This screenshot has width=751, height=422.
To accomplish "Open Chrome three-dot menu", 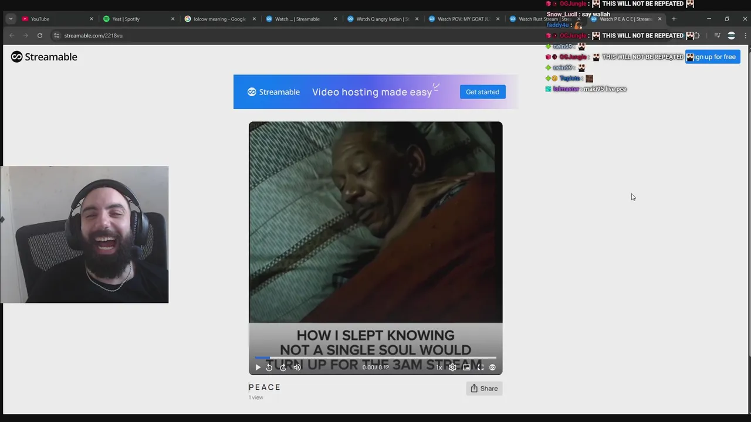I will (745, 36).
